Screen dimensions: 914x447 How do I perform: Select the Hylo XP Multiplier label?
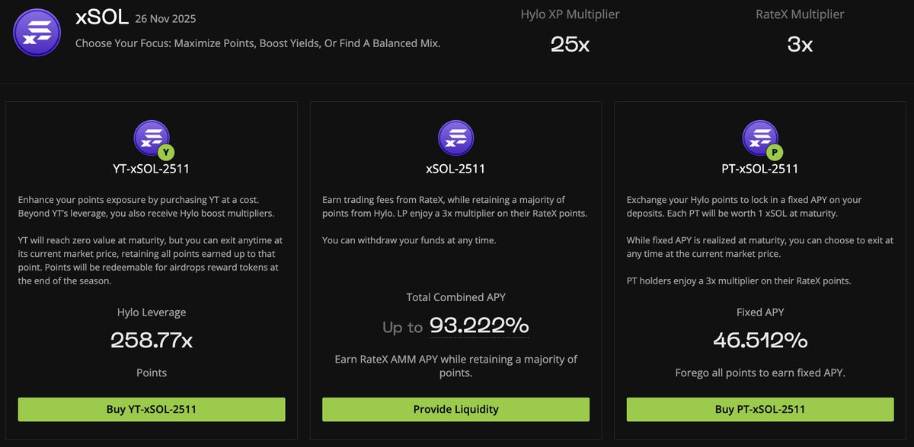pyautogui.click(x=570, y=14)
